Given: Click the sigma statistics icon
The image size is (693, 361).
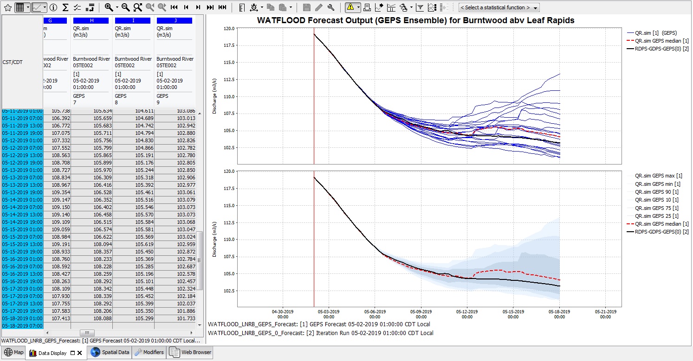Looking at the screenshot, I should pyautogui.click(x=65, y=7).
